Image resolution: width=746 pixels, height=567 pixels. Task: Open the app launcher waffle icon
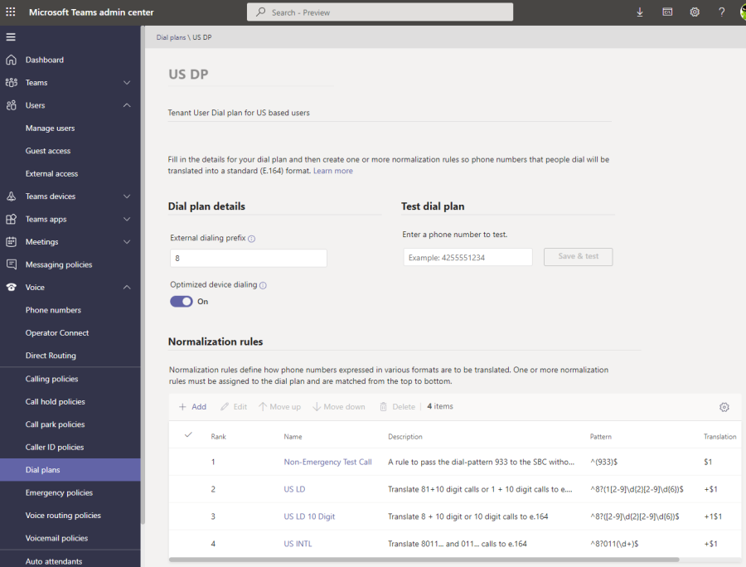point(11,12)
